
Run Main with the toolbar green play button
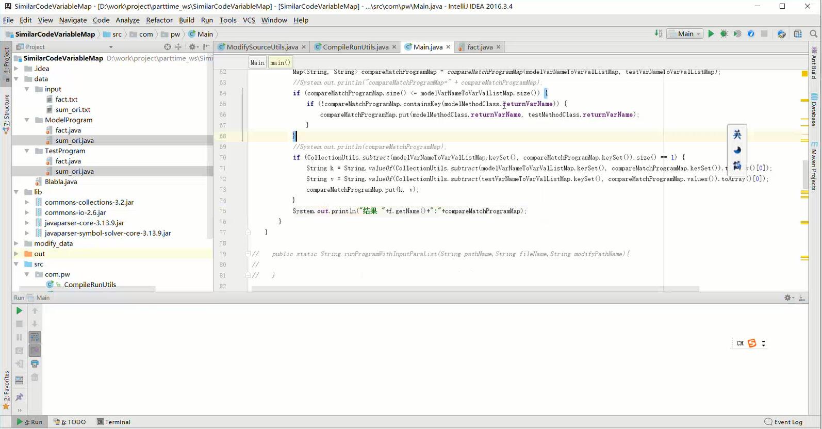tap(711, 34)
